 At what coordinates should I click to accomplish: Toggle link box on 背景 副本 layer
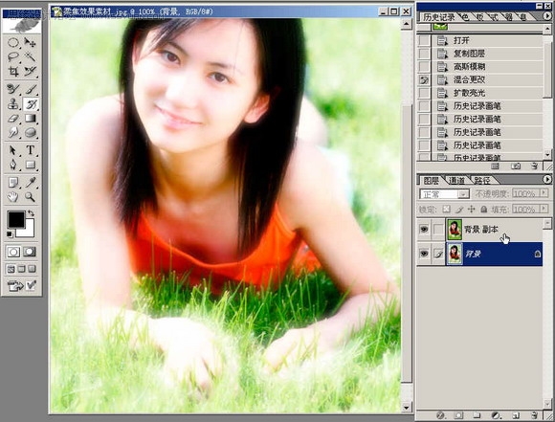[438, 230]
